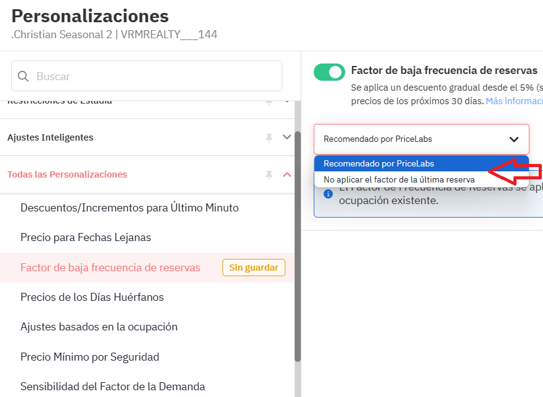
Task: Expand the Ajustes Inteligentes section
Action: click(x=287, y=137)
